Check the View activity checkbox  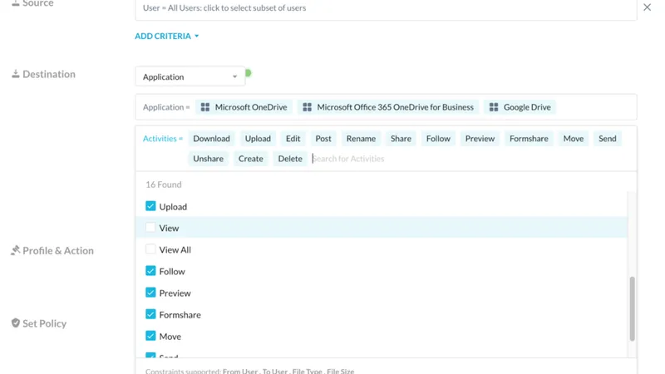coord(150,227)
